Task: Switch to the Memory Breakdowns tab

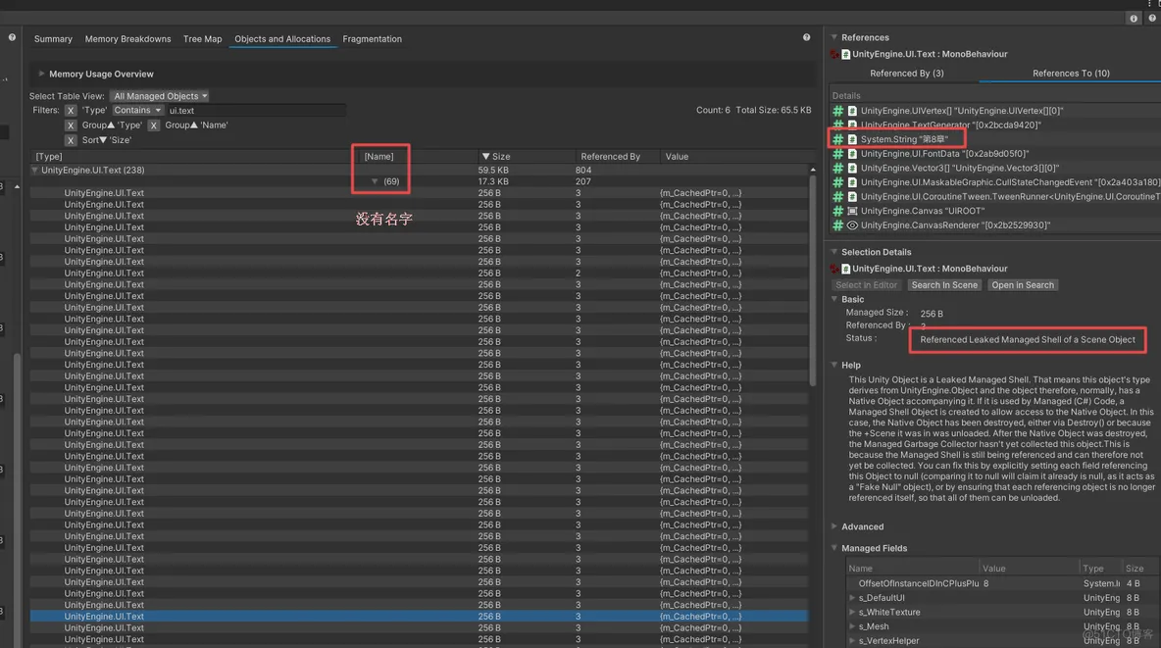Action: click(128, 39)
